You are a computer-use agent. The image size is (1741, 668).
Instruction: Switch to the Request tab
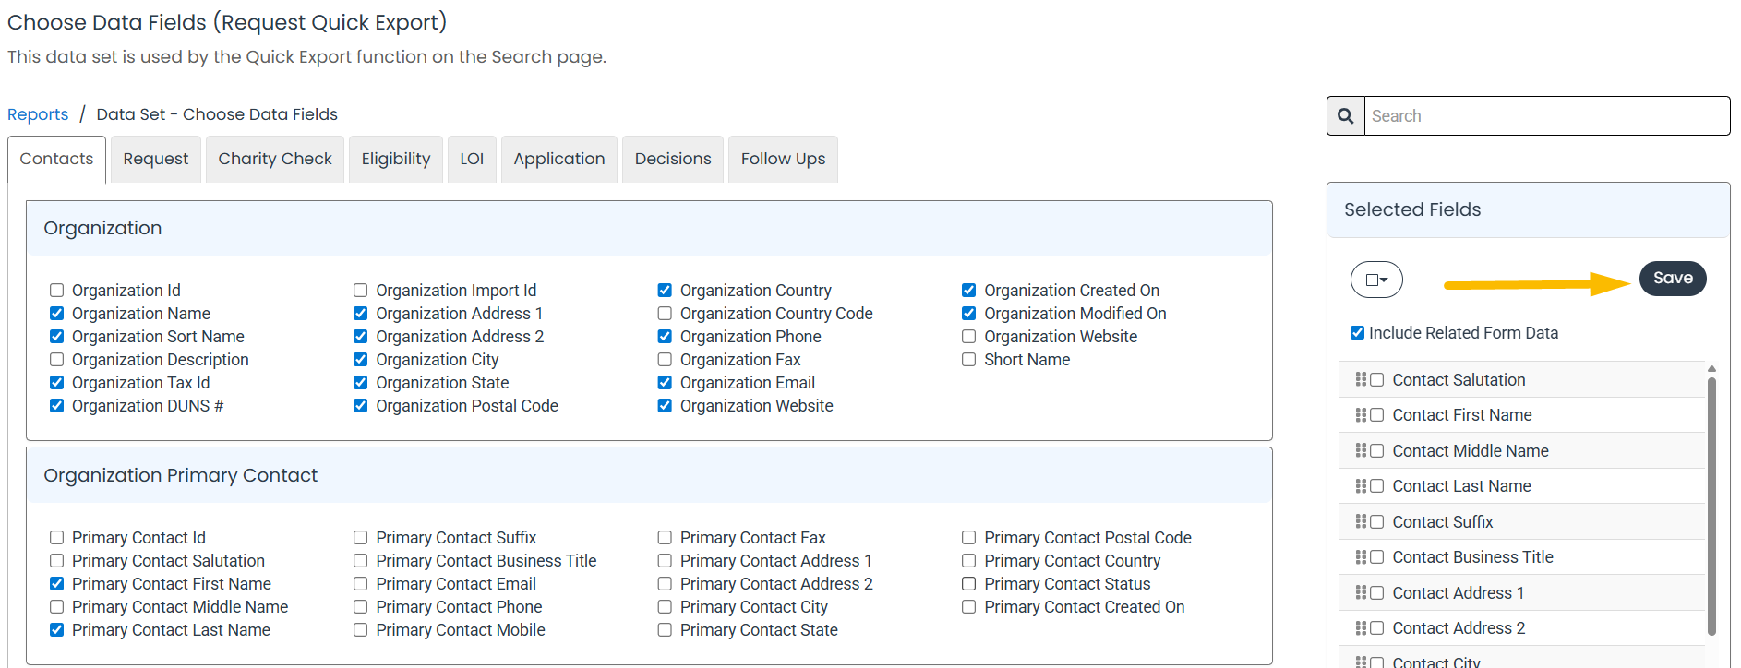(x=156, y=159)
